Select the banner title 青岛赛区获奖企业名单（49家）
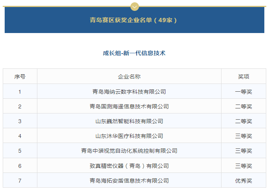269x190 pixels. coord(133,20)
